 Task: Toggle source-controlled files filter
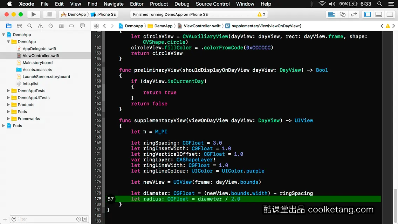pos(85,219)
